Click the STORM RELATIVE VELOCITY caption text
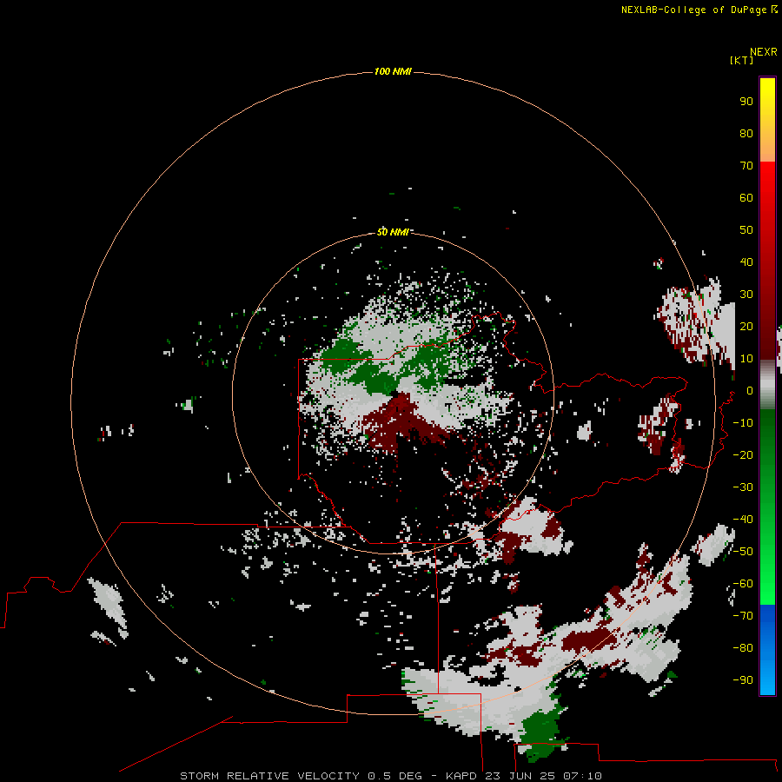The image size is (782, 782). click(x=269, y=776)
